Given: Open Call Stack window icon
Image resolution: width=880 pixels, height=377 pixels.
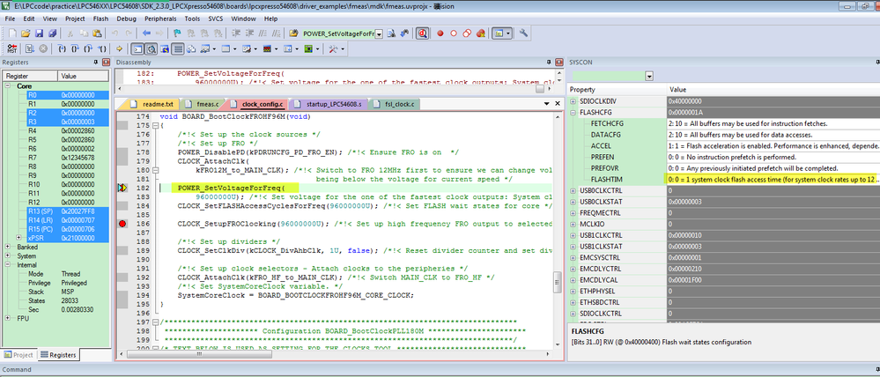Looking at the screenshot, I should [191, 48].
